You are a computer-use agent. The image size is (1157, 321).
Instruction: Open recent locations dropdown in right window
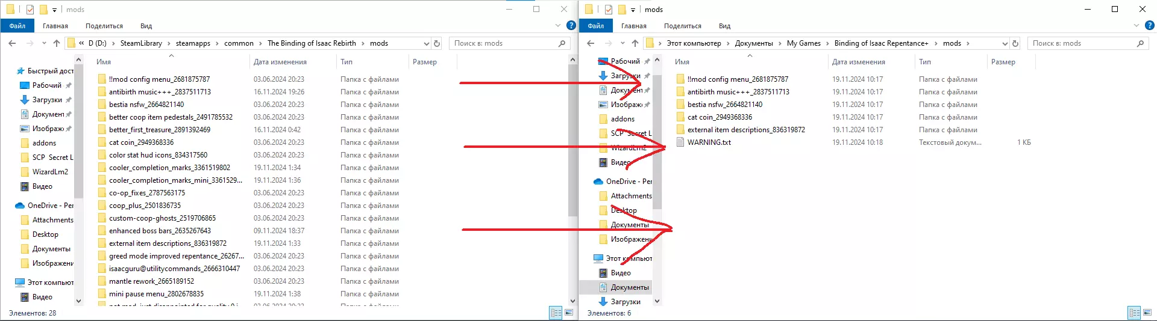(622, 43)
